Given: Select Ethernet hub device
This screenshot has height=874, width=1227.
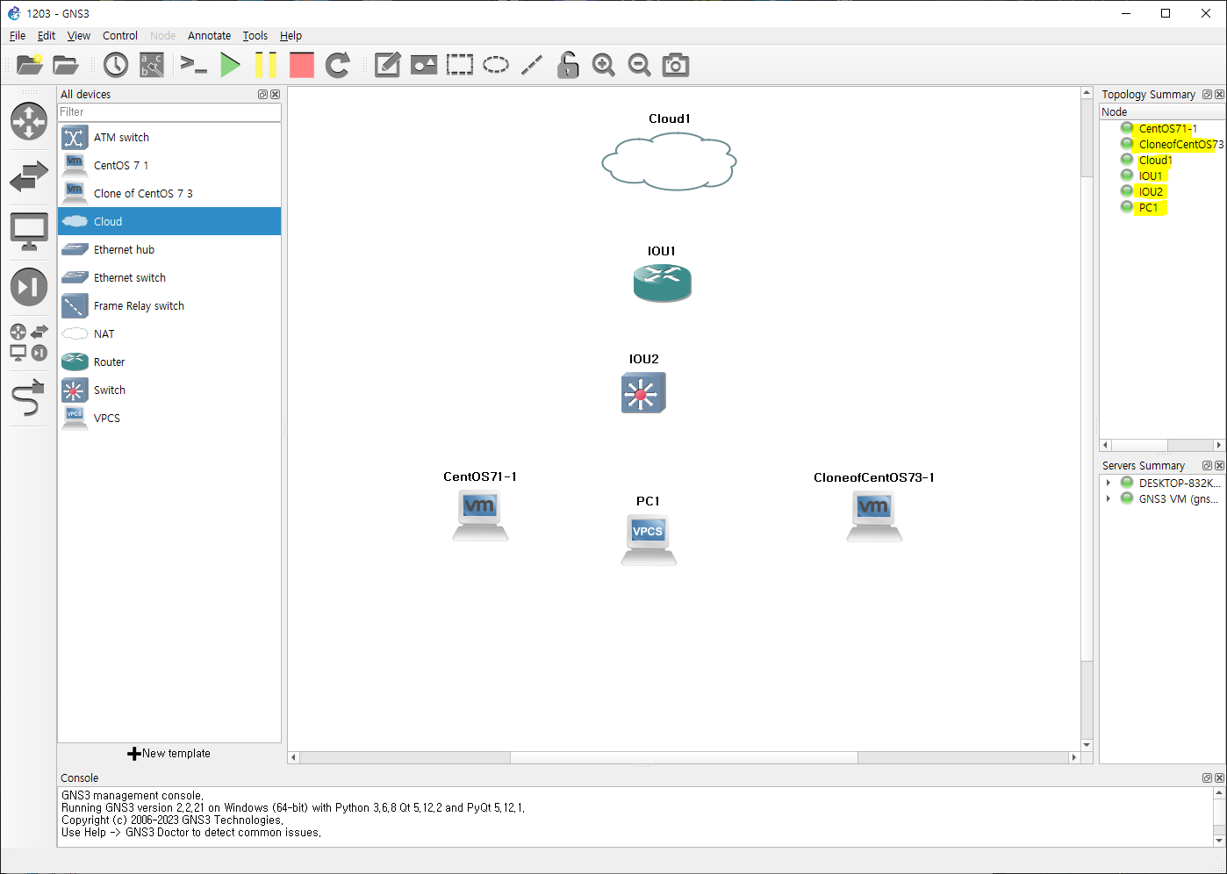Looking at the screenshot, I should coord(169,250).
